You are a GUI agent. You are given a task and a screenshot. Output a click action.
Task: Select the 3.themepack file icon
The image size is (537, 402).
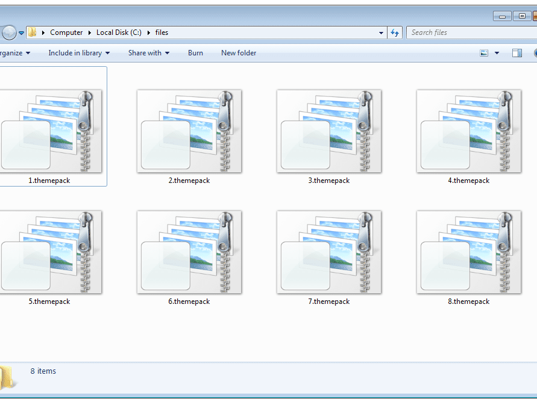click(x=329, y=131)
